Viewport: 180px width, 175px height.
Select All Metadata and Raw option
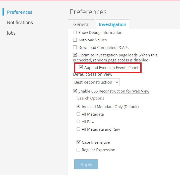pyautogui.click(x=78, y=129)
